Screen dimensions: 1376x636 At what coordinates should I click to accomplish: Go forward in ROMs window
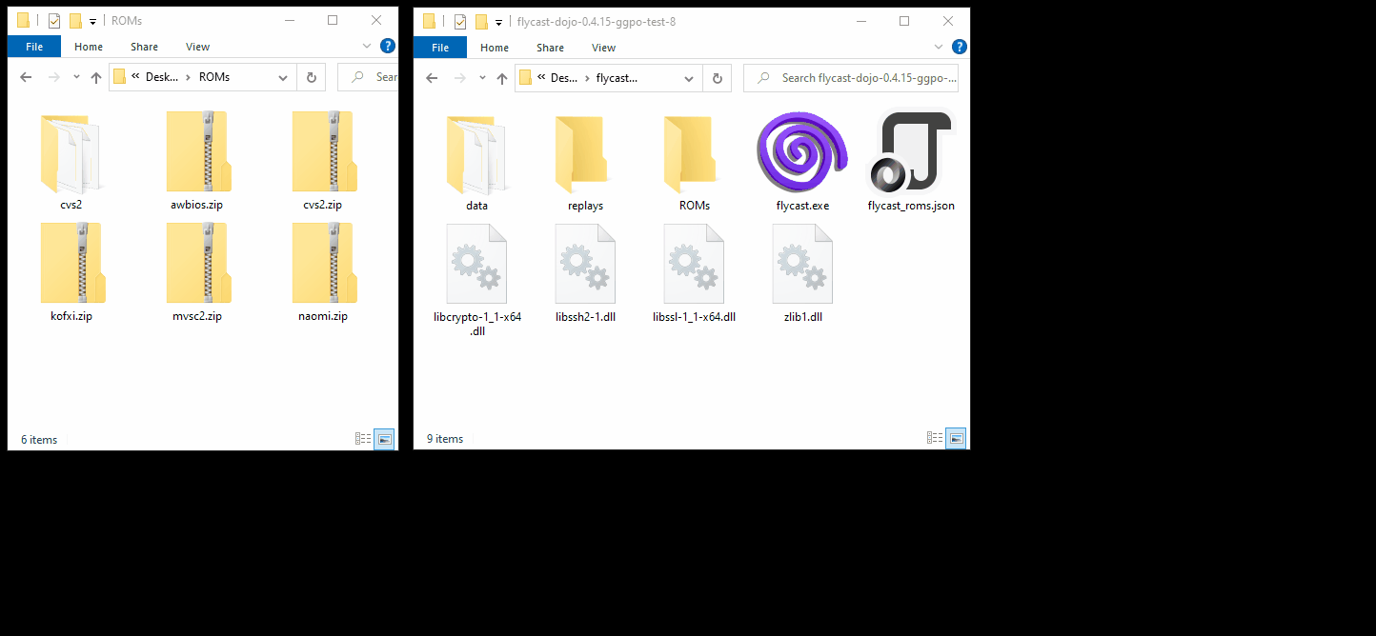[53, 77]
